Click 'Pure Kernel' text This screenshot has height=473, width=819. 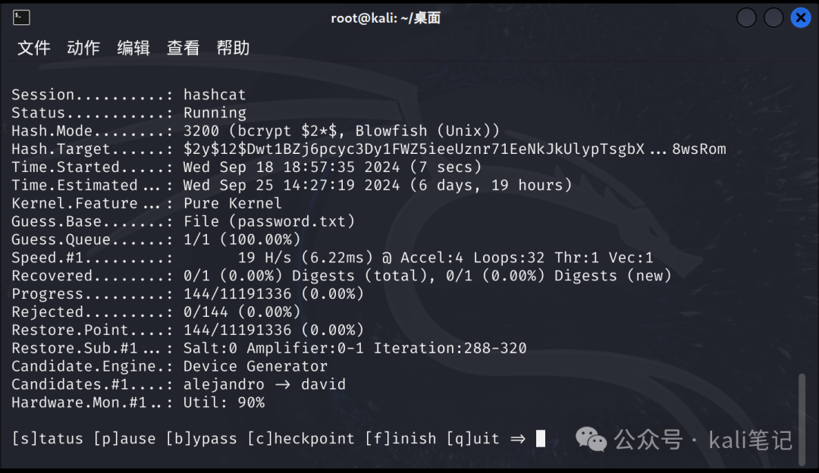click(233, 203)
